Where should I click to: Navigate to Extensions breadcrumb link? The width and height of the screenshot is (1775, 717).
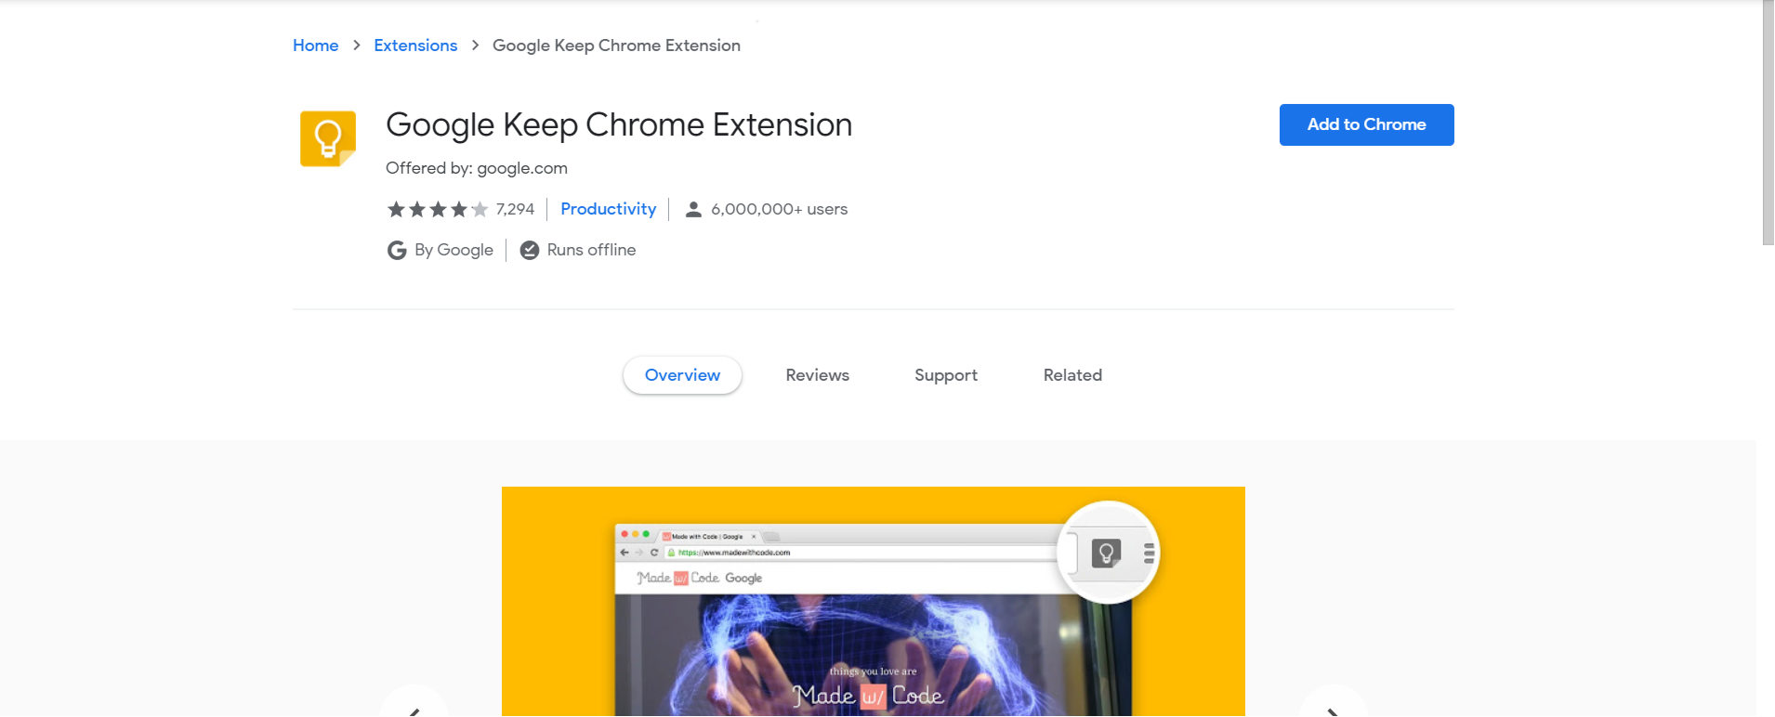[415, 46]
